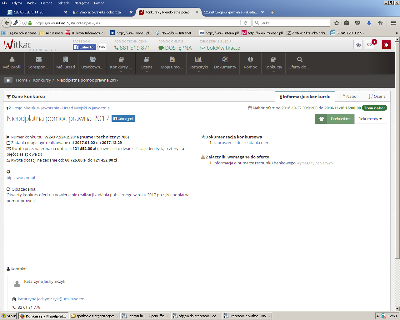Click the reload page icon
This screenshot has width=400, height=320.
[245, 23]
